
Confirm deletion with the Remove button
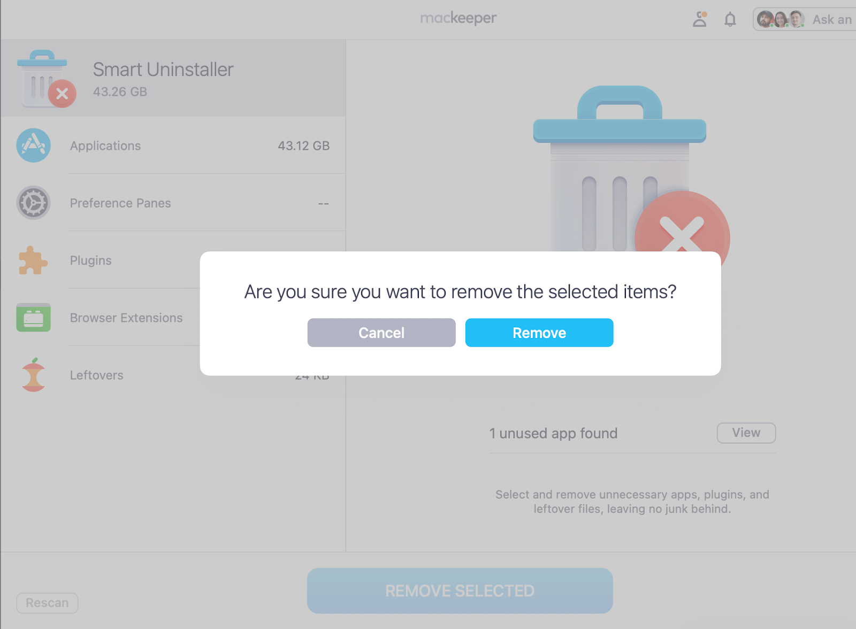coord(539,332)
